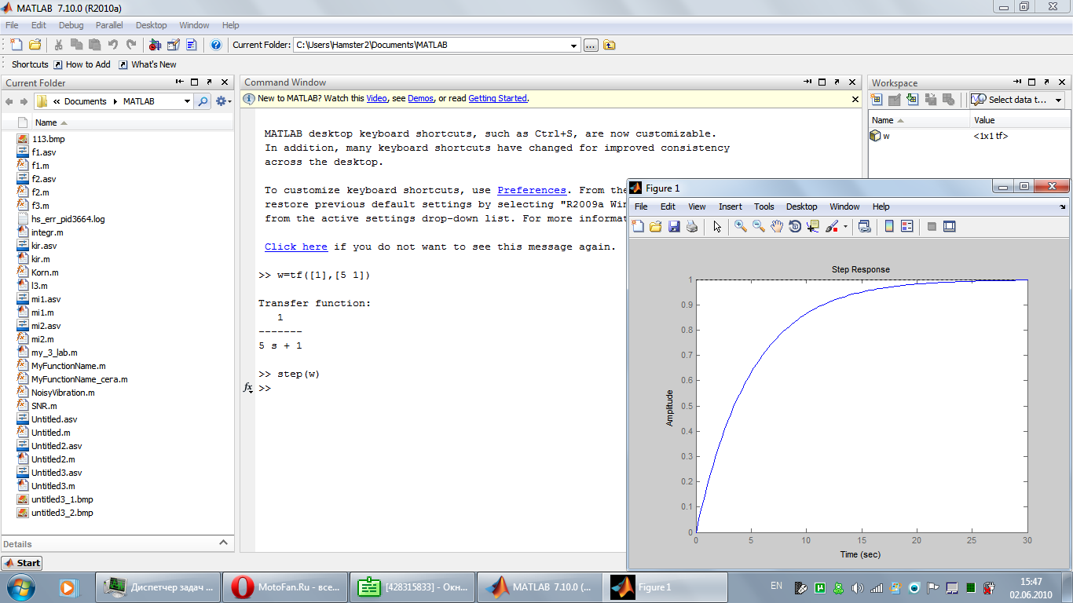Screen dimensions: 1073x603
Task: Toggle the Pan hand tool
Action: (777, 226)
